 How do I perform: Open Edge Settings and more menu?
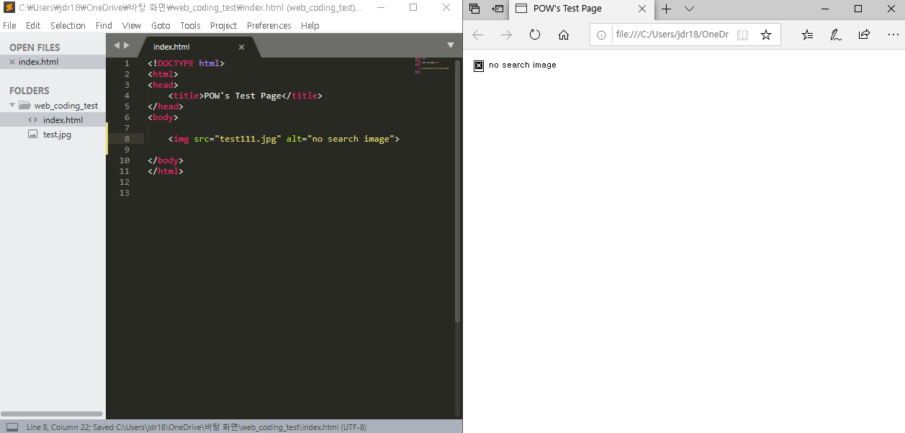pyautogui.click(x=893, y=35)
